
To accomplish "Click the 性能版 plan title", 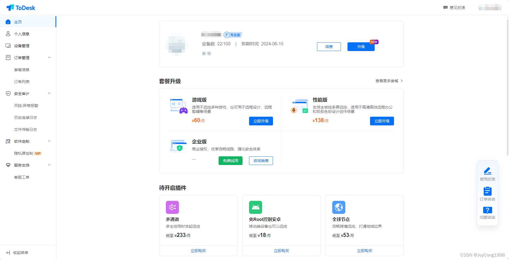I will (x=320, y=100).
